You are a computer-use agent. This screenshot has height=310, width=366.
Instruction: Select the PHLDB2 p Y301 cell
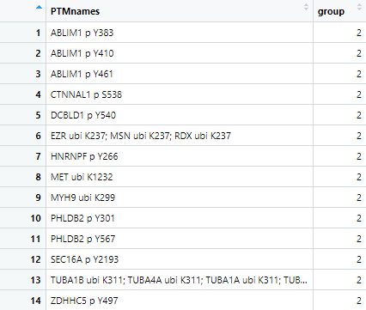(x=180, y=218)
